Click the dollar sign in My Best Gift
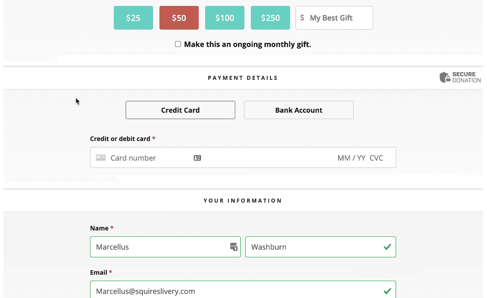487x298 pixels. (302, 18)
